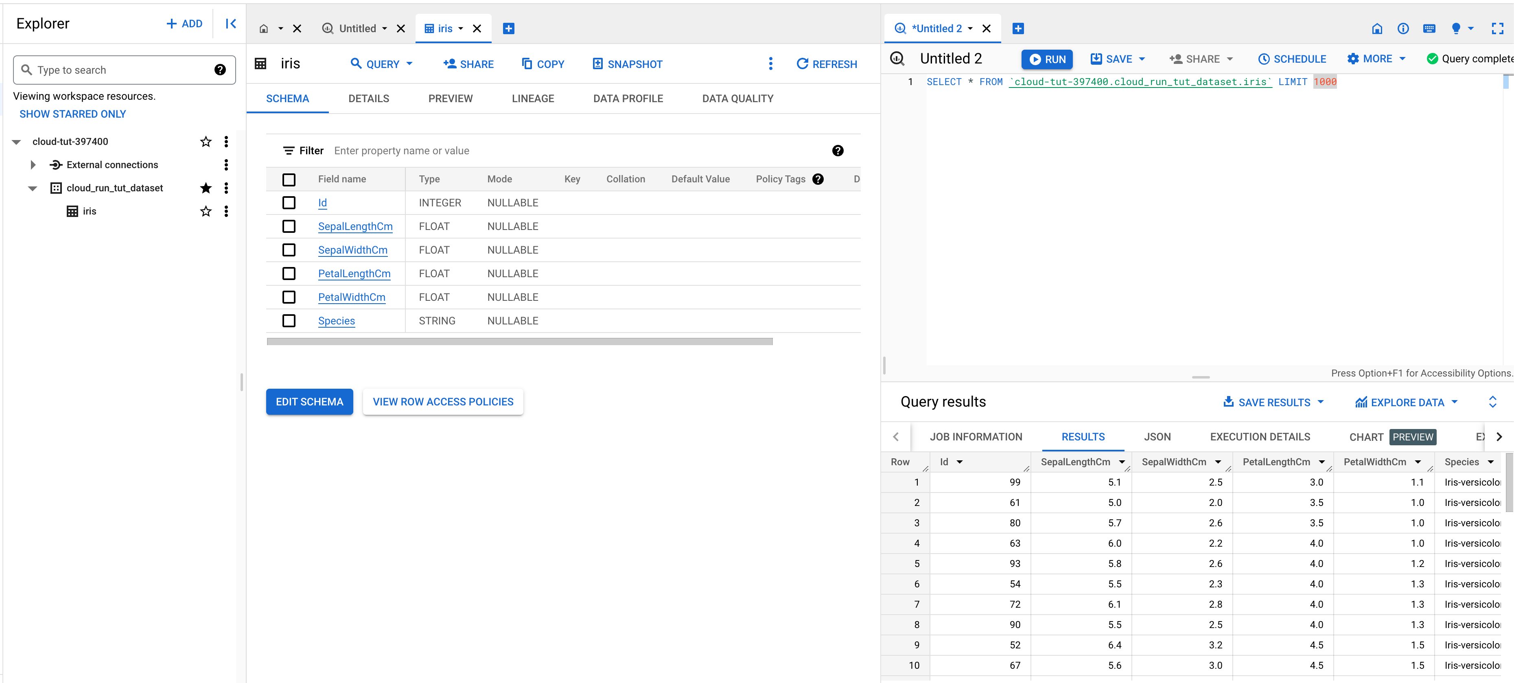Viewport: 1514px width, 683px height.
Task: Unstar the cloud_run_tut_dataset dataset
Action: [206, 188]
